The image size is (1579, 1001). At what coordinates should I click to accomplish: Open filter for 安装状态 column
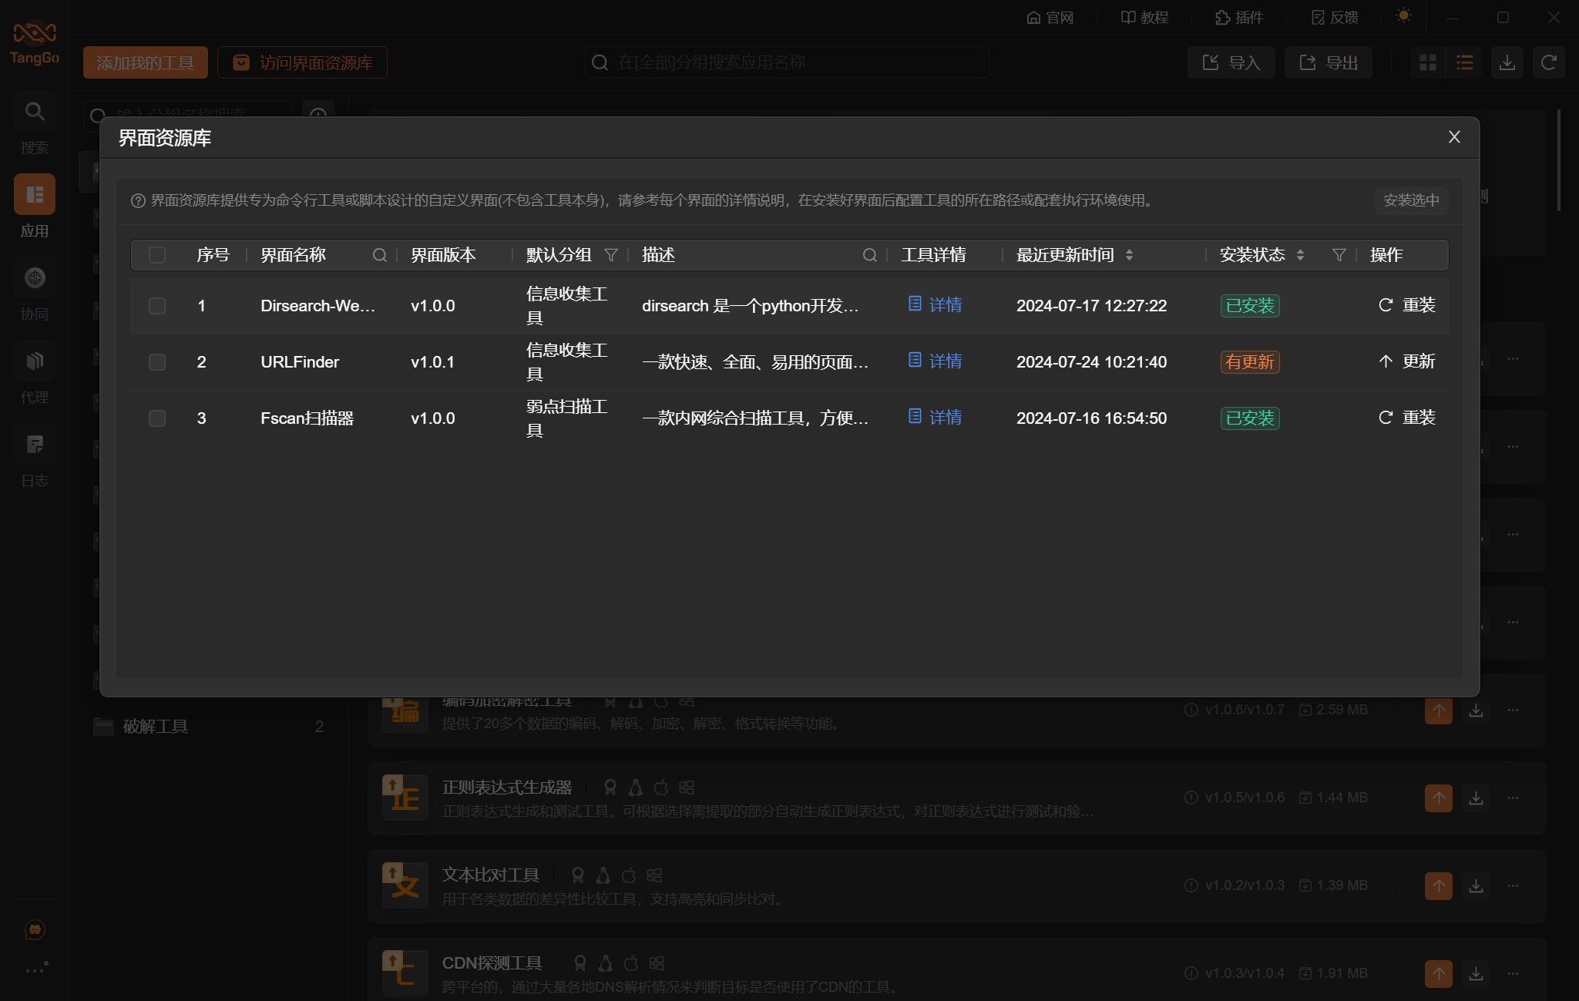pos(1339,255)
